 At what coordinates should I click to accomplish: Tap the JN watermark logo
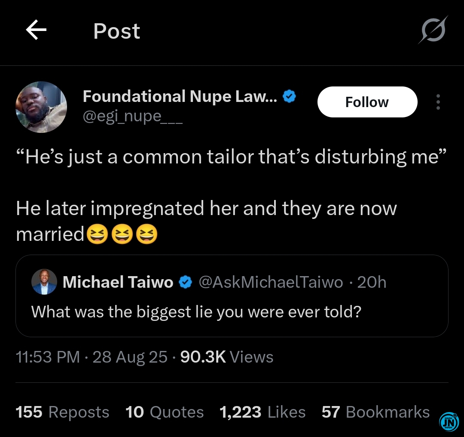pos(449,422)
